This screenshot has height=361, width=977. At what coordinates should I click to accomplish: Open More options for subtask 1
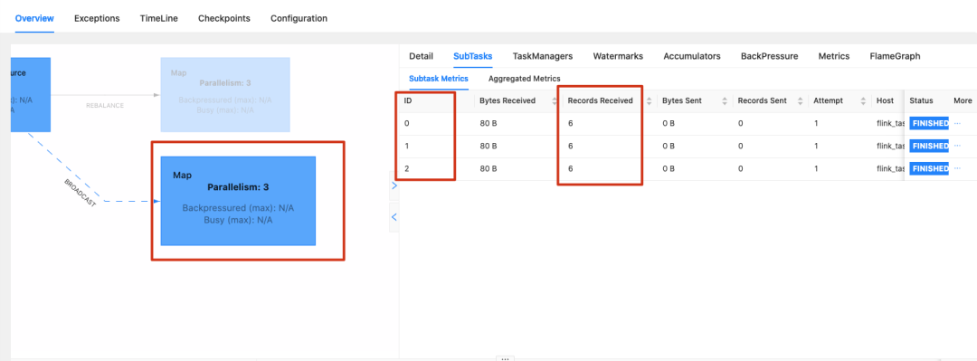point(958,146)
